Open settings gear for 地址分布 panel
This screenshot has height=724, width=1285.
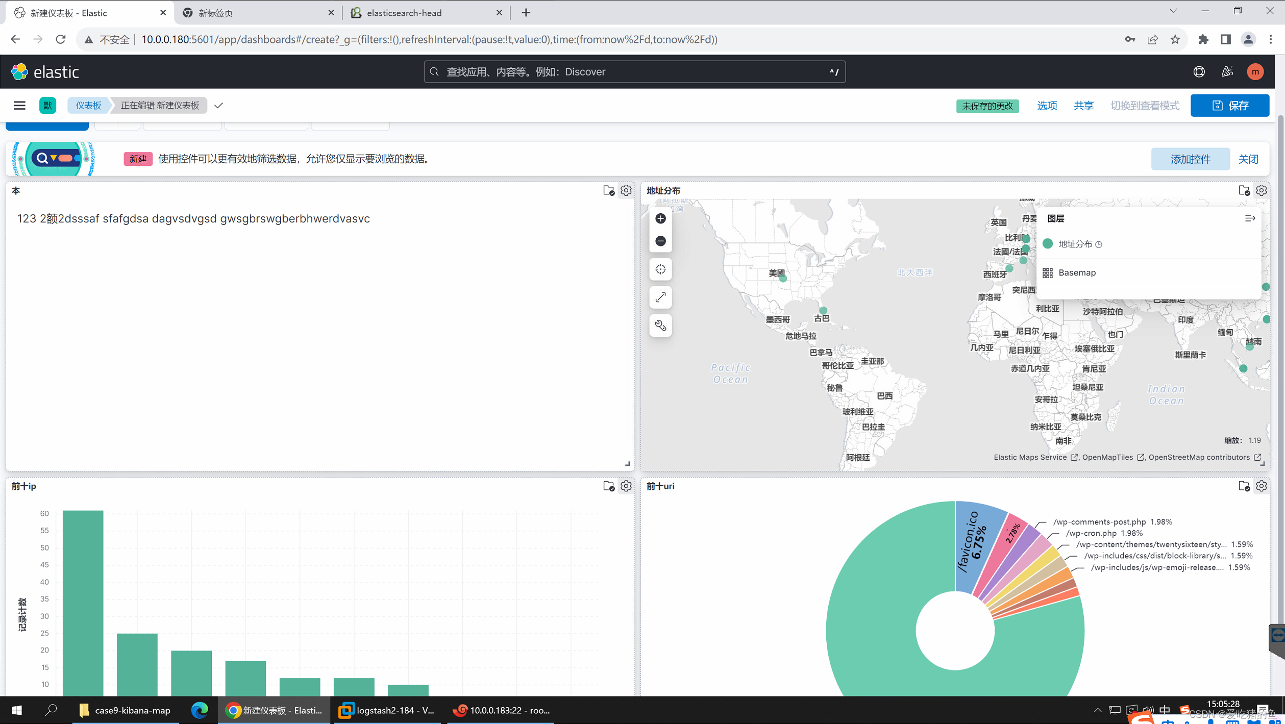tap(1261, 190)
